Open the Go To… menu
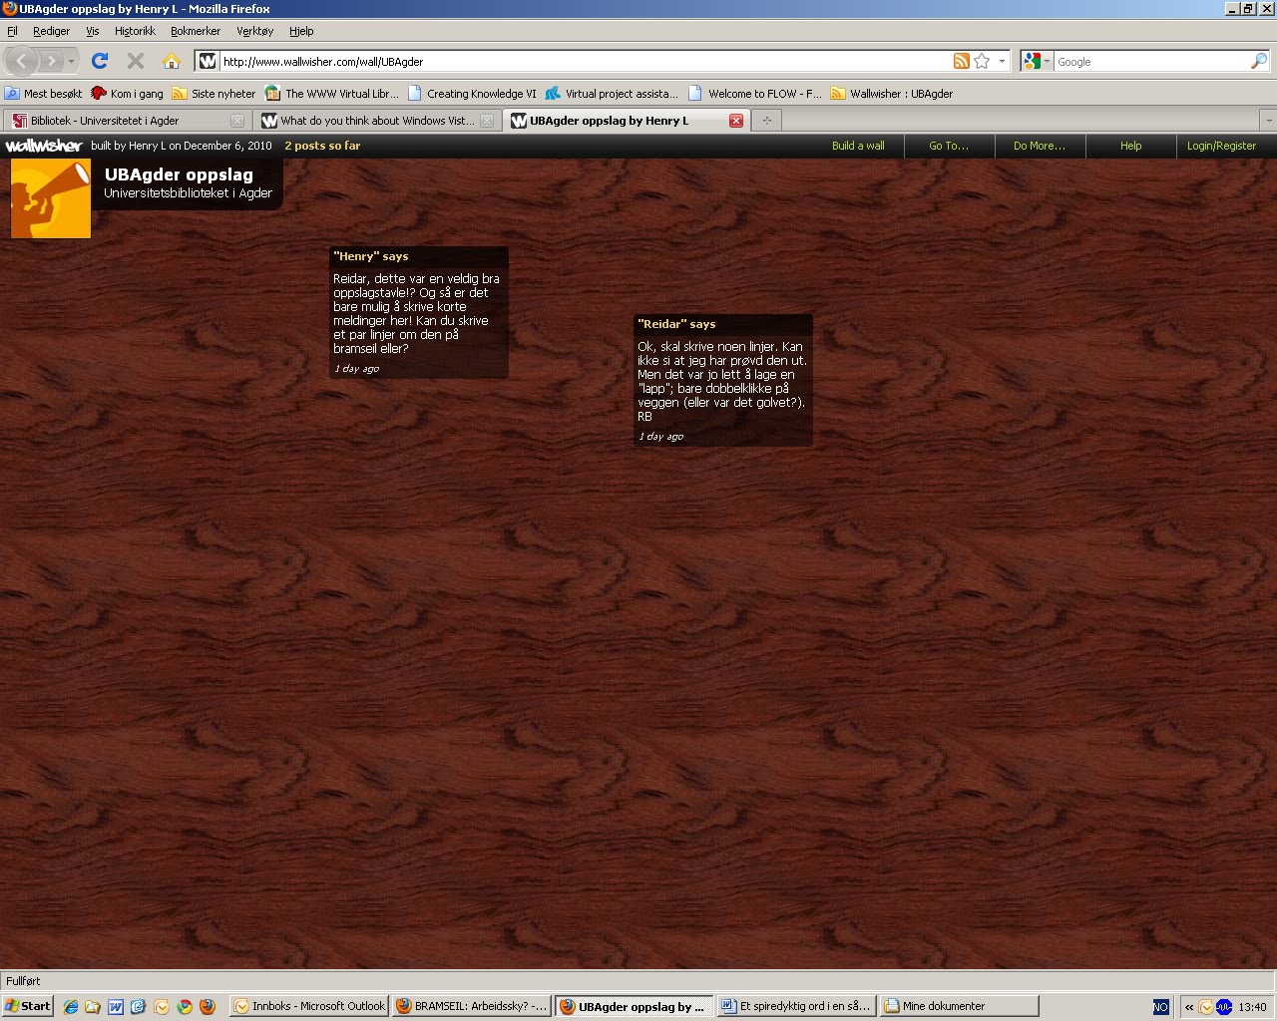 949,146
